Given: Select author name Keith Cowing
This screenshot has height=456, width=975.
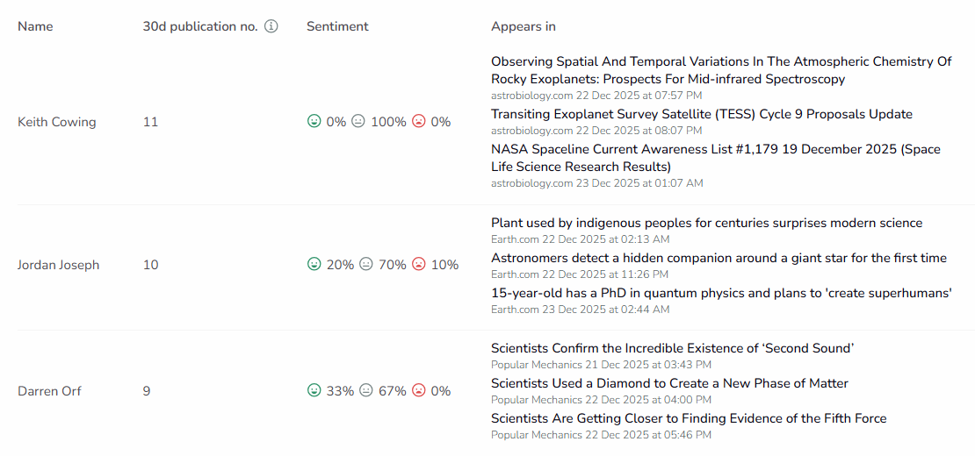Looking at the screenshot, I should [x=56, y=122].
